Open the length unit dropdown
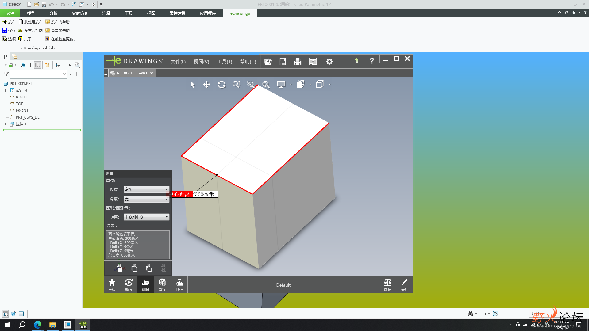589x331 pixels. (x=146, y=189)
